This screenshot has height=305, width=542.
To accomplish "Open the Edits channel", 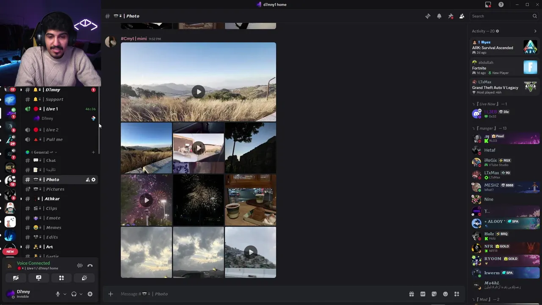I will (61, 237).
